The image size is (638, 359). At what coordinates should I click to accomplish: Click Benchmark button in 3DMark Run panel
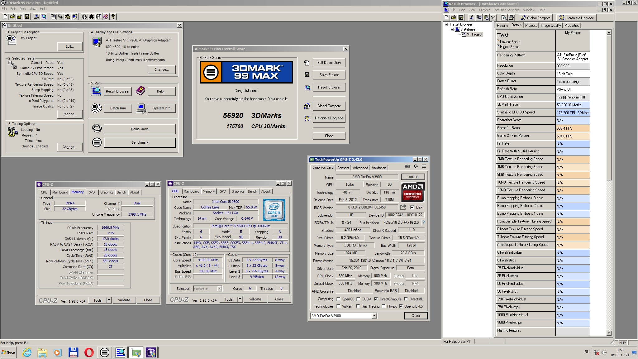140,142
